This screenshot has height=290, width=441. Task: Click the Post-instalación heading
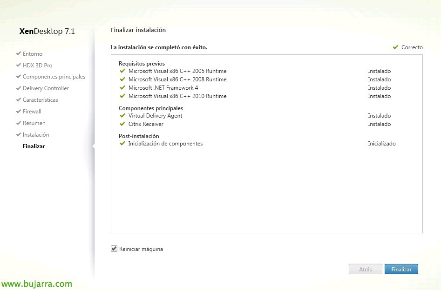[139, 136]
